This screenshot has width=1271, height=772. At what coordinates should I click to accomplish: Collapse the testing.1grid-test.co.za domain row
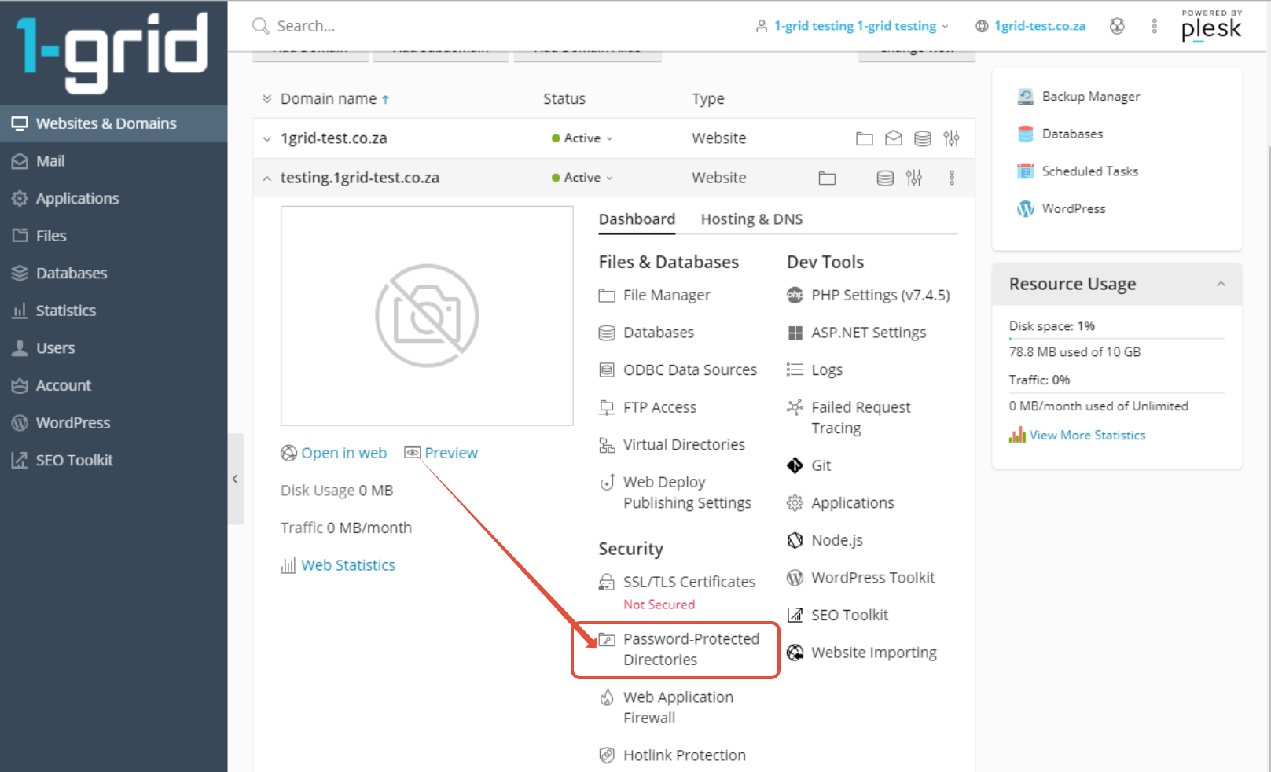click(x=267, y=178)
